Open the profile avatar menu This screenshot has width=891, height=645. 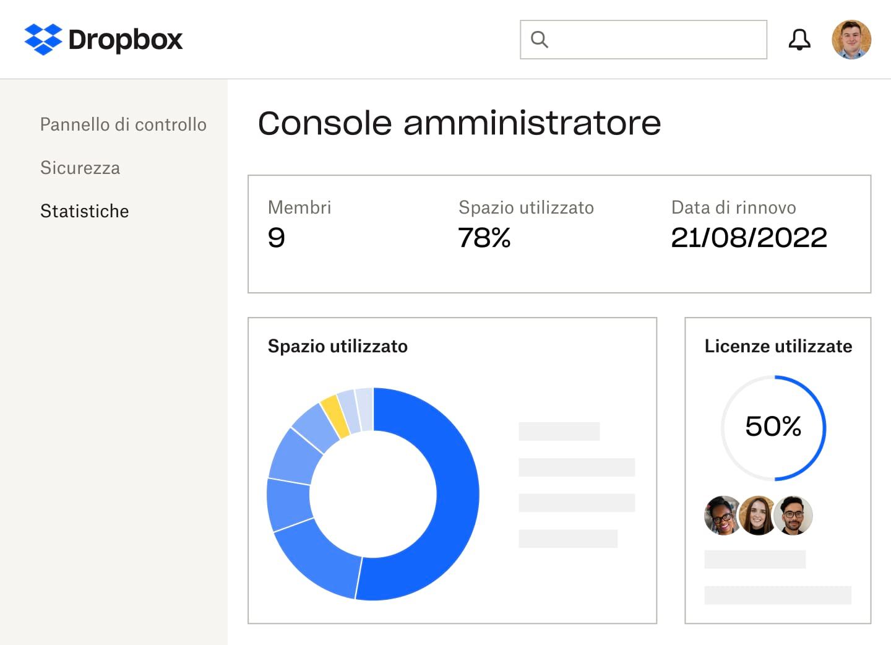tap(852, 39)
